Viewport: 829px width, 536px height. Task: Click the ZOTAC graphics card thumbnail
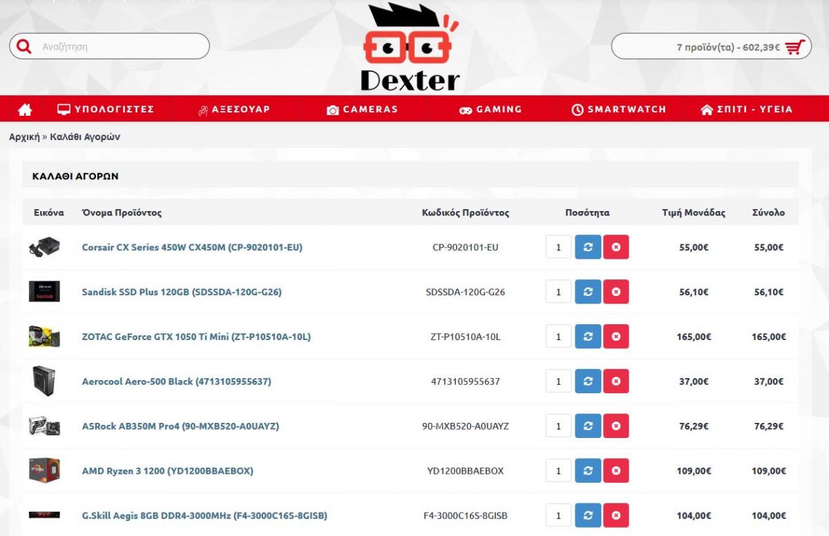(x=44, y=336)
